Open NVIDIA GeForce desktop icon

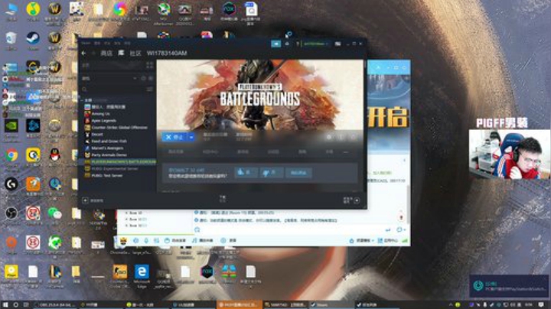click(x=11, y=125)
